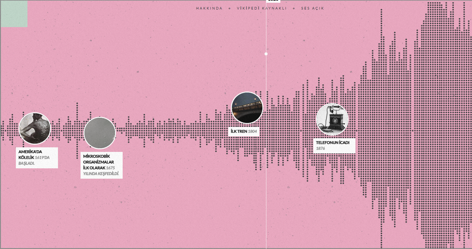Click the mint green square in corner
The width and height of the screenshot is (472, 249).
[x=14, y=14]
